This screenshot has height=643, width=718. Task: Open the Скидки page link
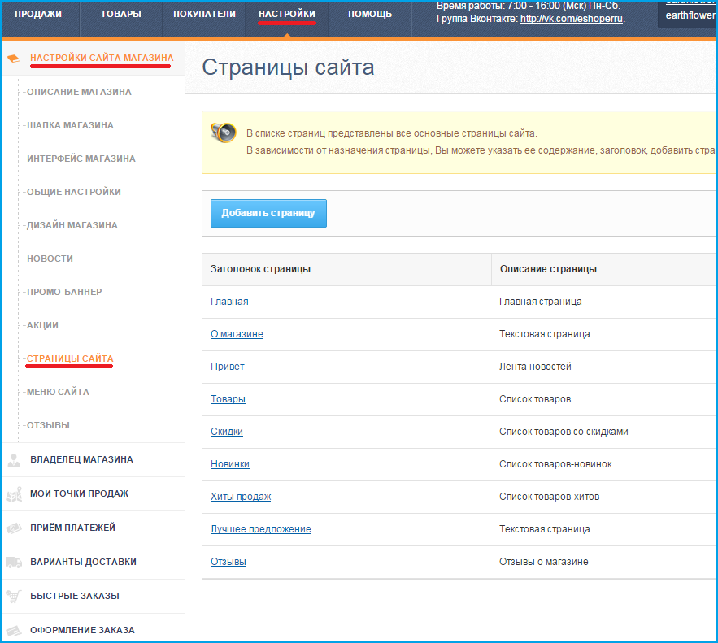pyautogui.click(x=227, y=432)
